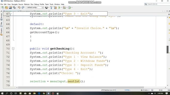Click line number 64 in the gutter
The width and height of the screenshot is (170, 95).
point(8,24)
